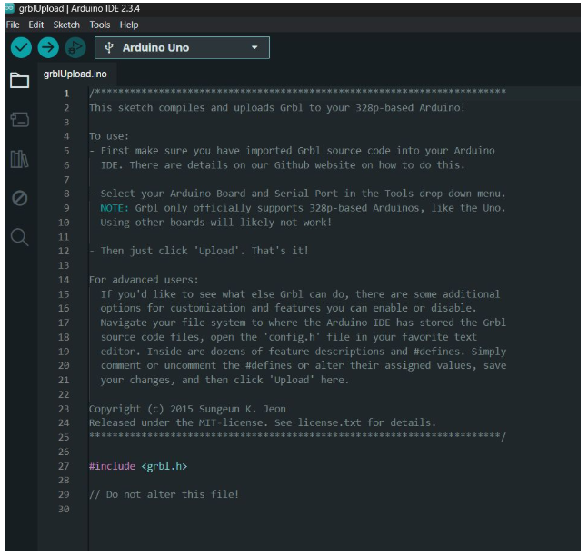Click line number 14 in gutter
Image resolution: width=588 pixels, height=556 pixels.
pyautogui.click(x=64, y=280)
